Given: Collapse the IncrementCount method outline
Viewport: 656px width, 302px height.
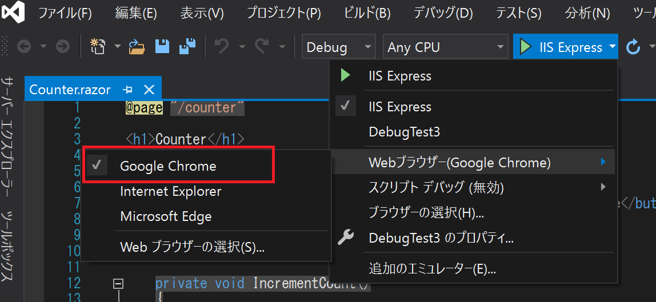Looking at the screenshot, I should 119,284.
